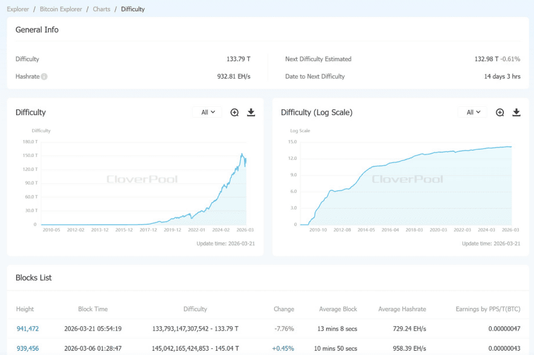Viewport: 534px width, 355px height.
Task: Navigate to Bitcoin Explorer breadcrumb
Action: pyautogui.click(x=61, y=9)
